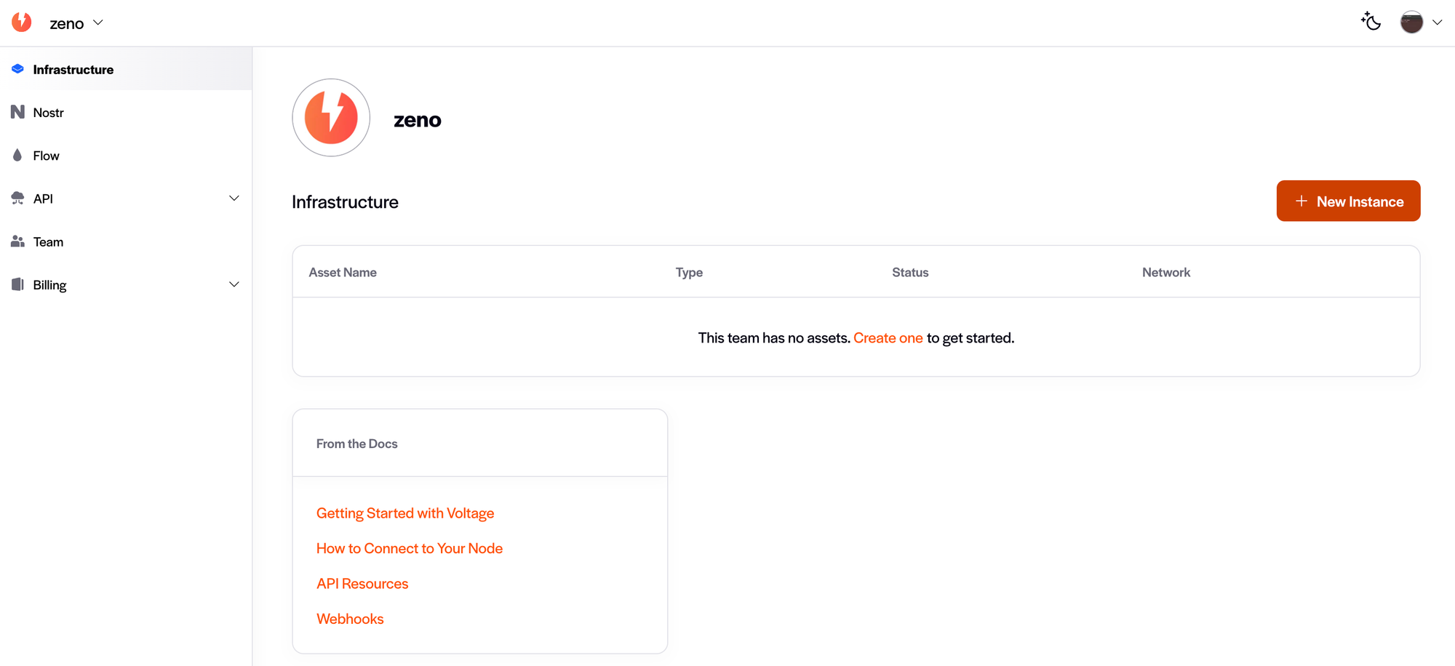
Task: Open the Webhooks documentation link
Action: 349,619
